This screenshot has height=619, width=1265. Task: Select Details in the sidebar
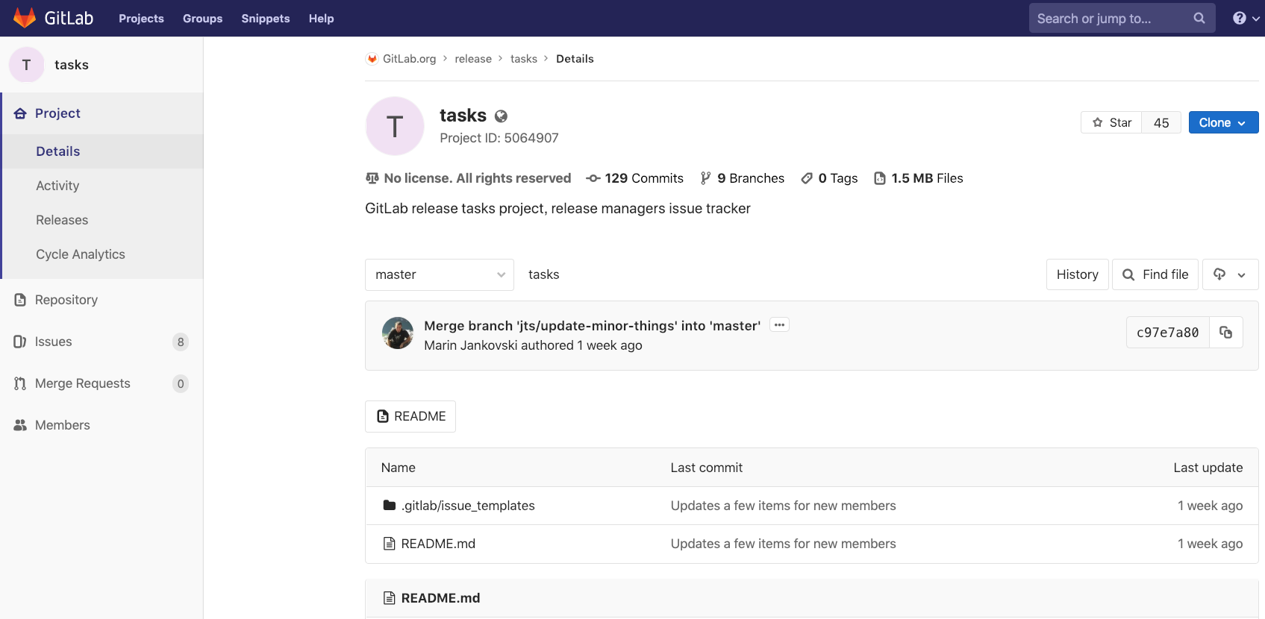[103, 151]
